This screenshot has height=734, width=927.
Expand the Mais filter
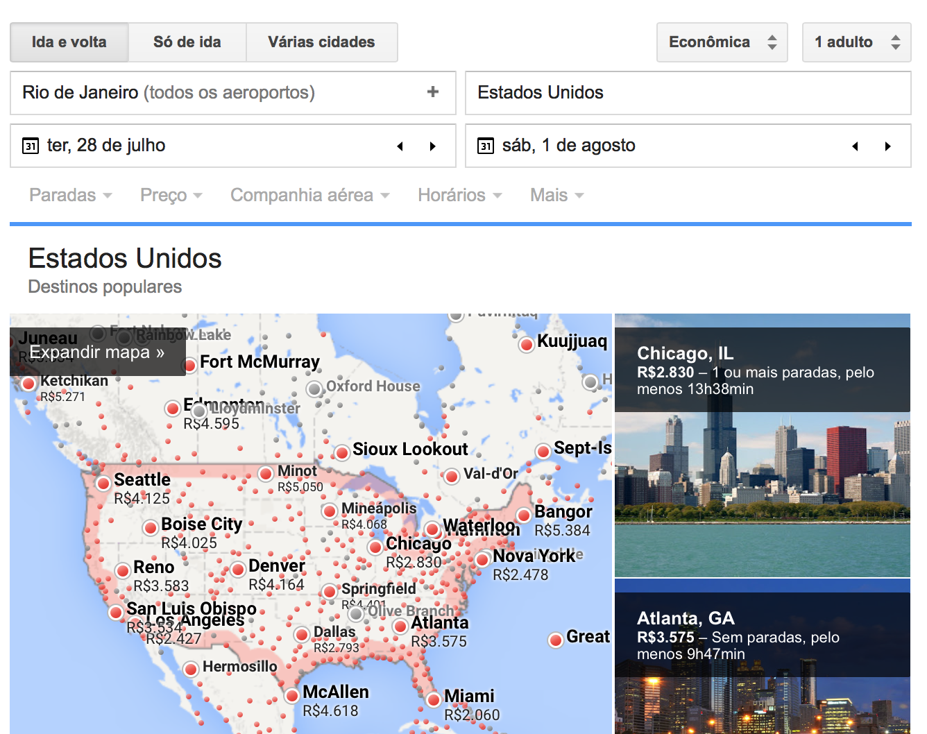[556, 196]
